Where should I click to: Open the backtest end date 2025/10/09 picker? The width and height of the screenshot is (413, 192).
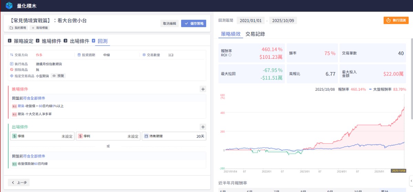coord(283,21)
